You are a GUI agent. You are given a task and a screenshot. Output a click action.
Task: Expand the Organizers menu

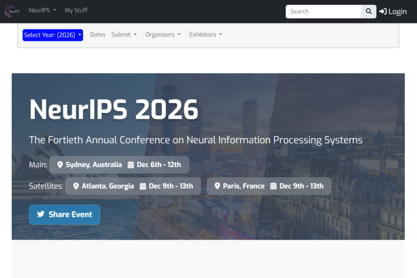(x=163, y=35)
